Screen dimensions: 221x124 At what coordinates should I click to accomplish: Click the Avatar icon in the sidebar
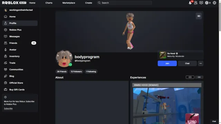6,50
